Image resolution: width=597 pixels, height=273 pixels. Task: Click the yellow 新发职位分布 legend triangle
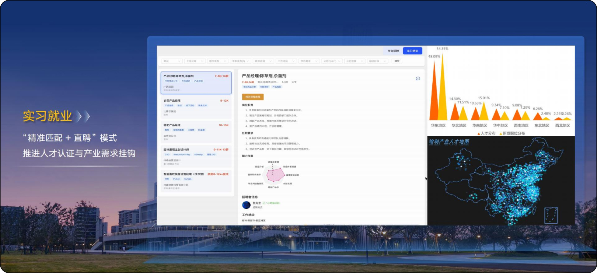click(x=500, y=134)
